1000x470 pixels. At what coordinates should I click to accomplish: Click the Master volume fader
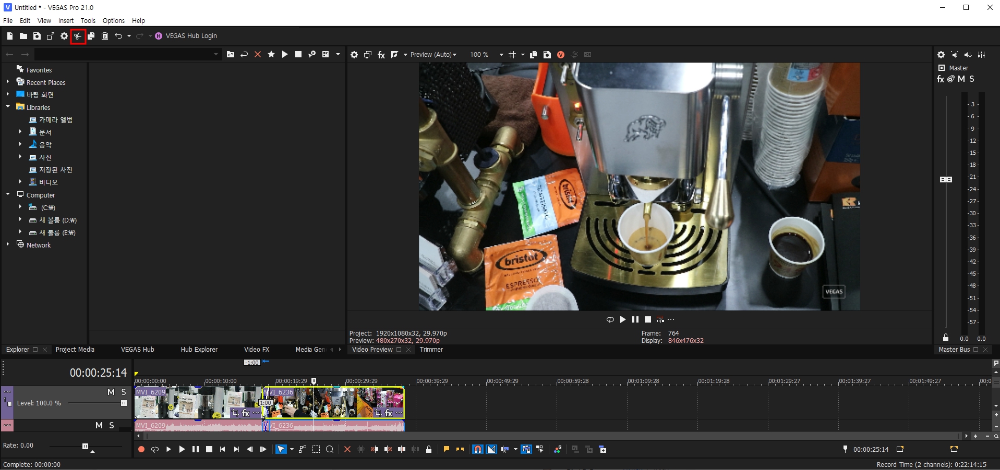tap(946, 179)
